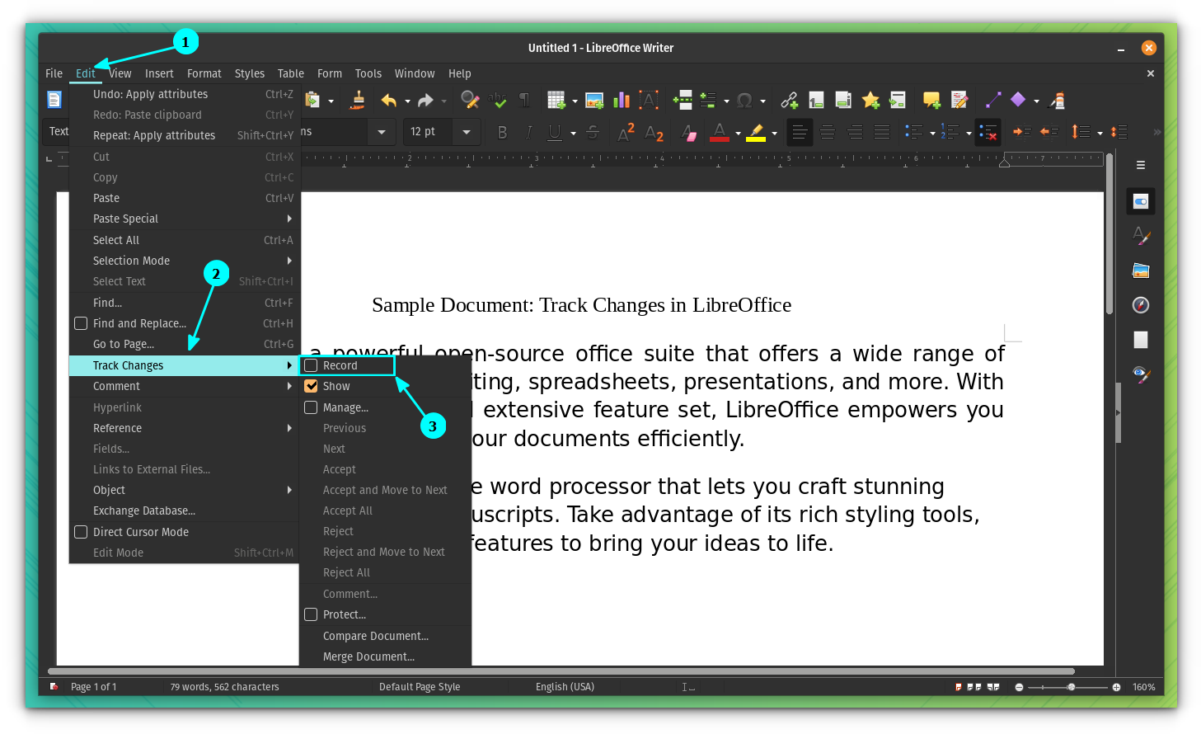Insert a comment from the toolbar
This screenshot has width=1201, height=734.
[x=931, y=99]
